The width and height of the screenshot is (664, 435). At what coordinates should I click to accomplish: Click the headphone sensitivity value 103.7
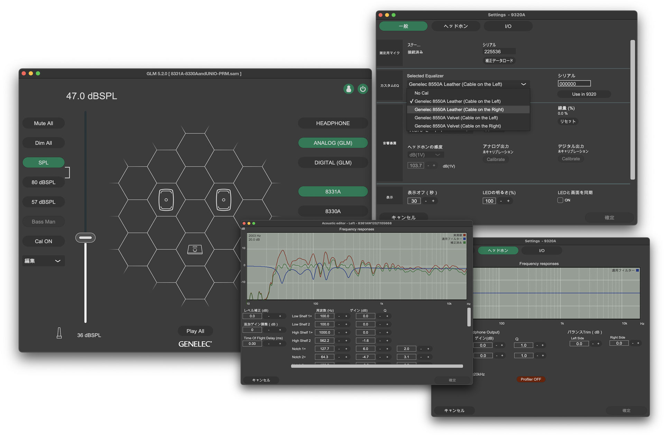pos(416,166)
